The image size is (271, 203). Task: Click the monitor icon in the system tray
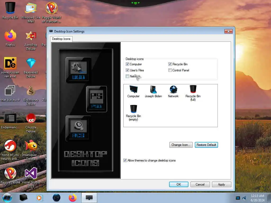coord(238,198)
